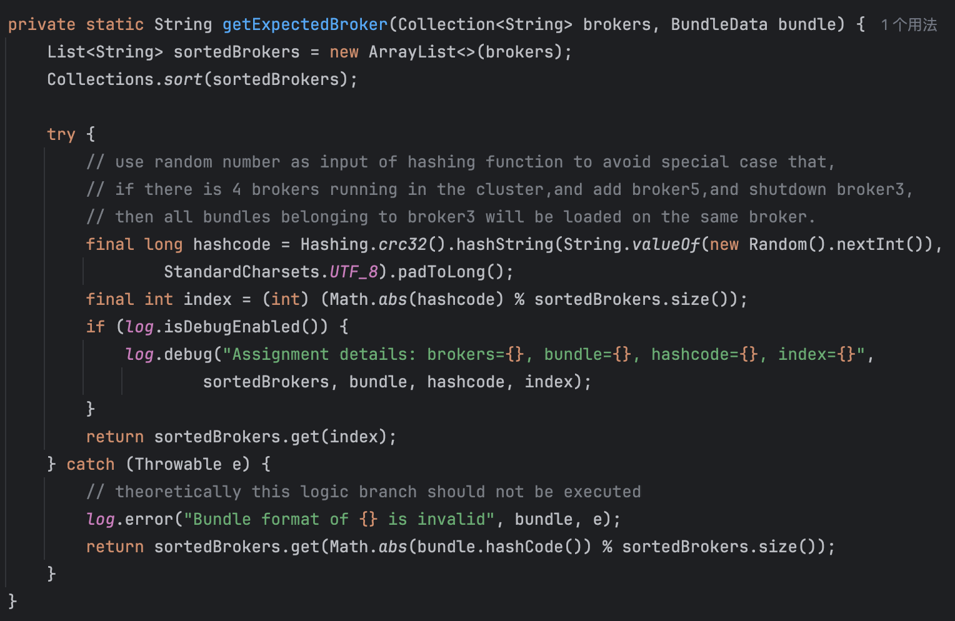
Task: Click the catch keyword
Action: tap(90, 465)
